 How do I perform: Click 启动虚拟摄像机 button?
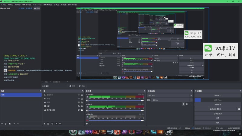click(x=215, y=109)
